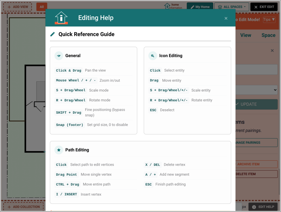The image size is (281, 212).
Task: Open the My Home button
Action: 200,7
